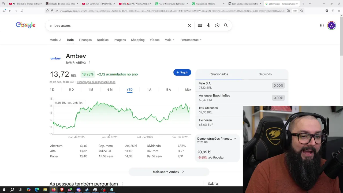Click the magnifier search submit icon

click(226, 25)
